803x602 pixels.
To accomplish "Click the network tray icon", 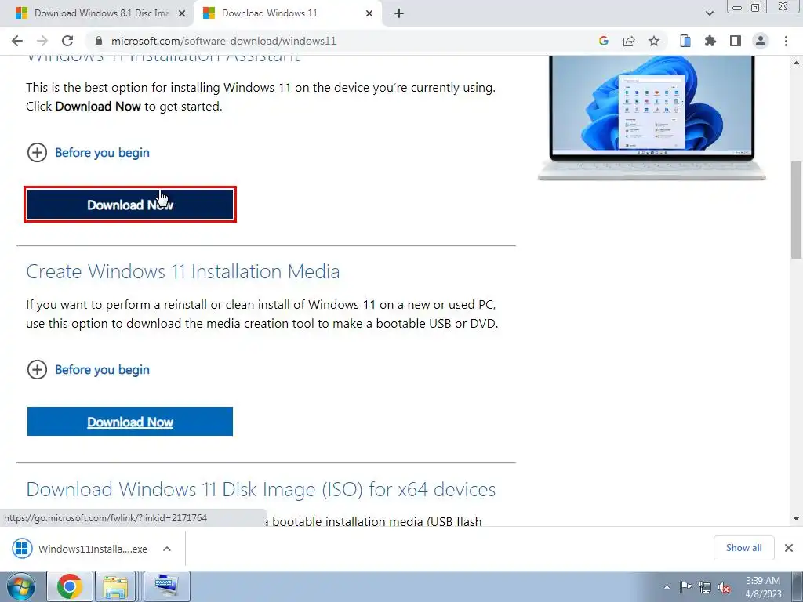I will [x=705, y=587].
